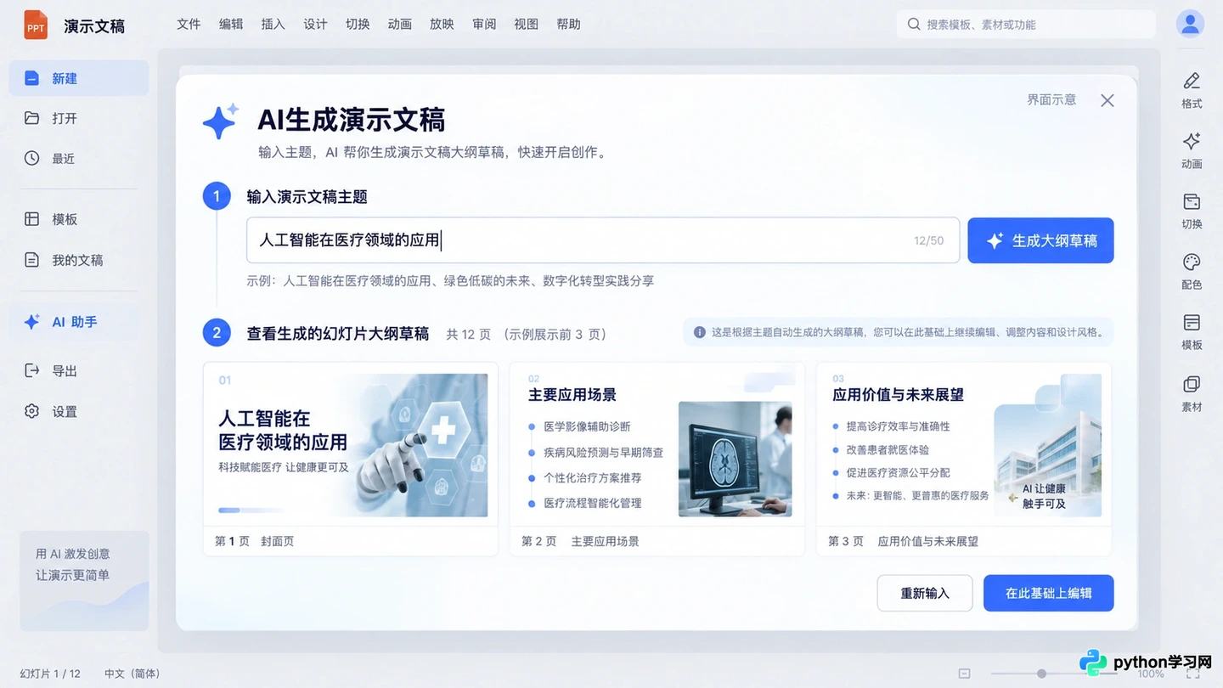The width and height of the screenshot is (1223, 688).
Task: Open the 配色 color palette panel
Action: pyautogui.click(x=1192, y=271)
